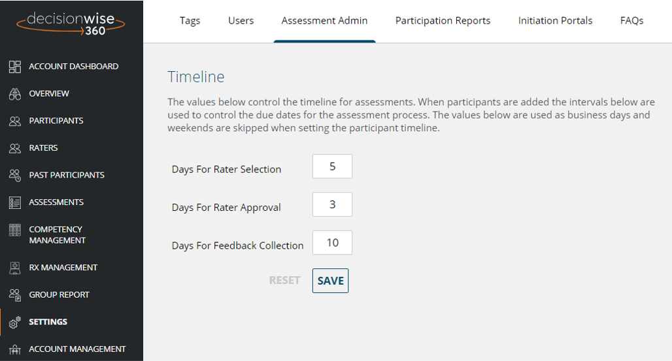Viewport: 672px width, 361px height.
Task: Select the Days For Feedback Collection field
Action: (x=332, y=242)
